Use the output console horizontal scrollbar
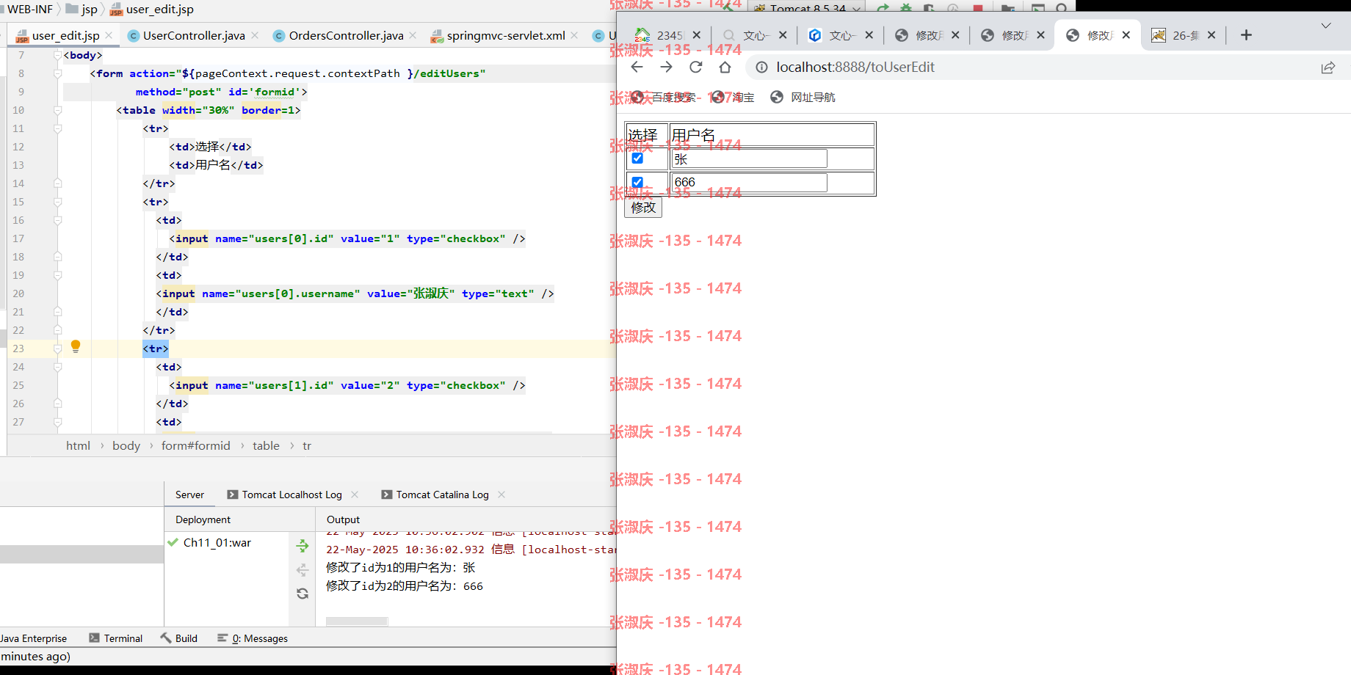 click(x=357, y=621)
